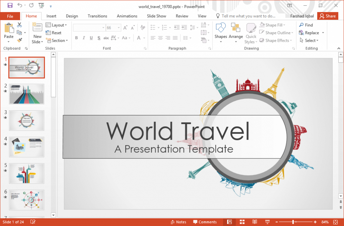Switch to the Animations tab

pyautogui.click(x=127, y=16)
